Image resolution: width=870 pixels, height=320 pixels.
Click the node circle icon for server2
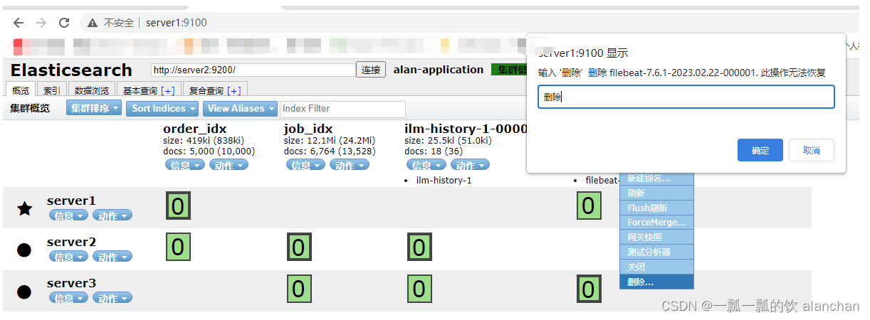pyautogui.click(x=24, y=250)
